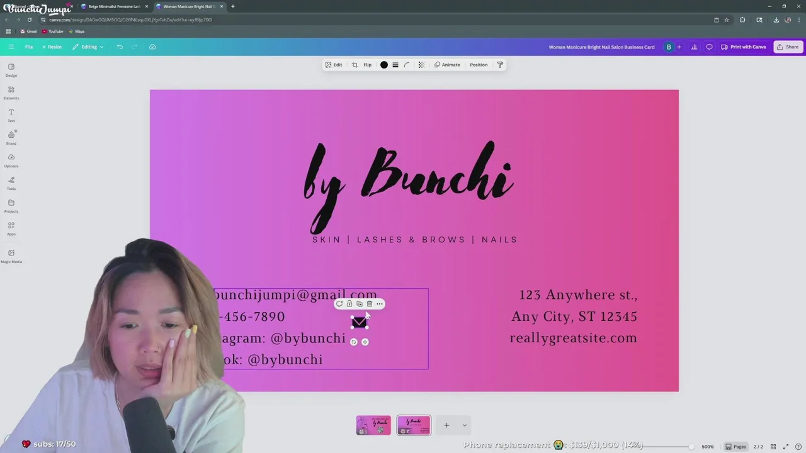Click the Share button
The width and height of the screenshot is (806, 453).
(x=788, y=47)
